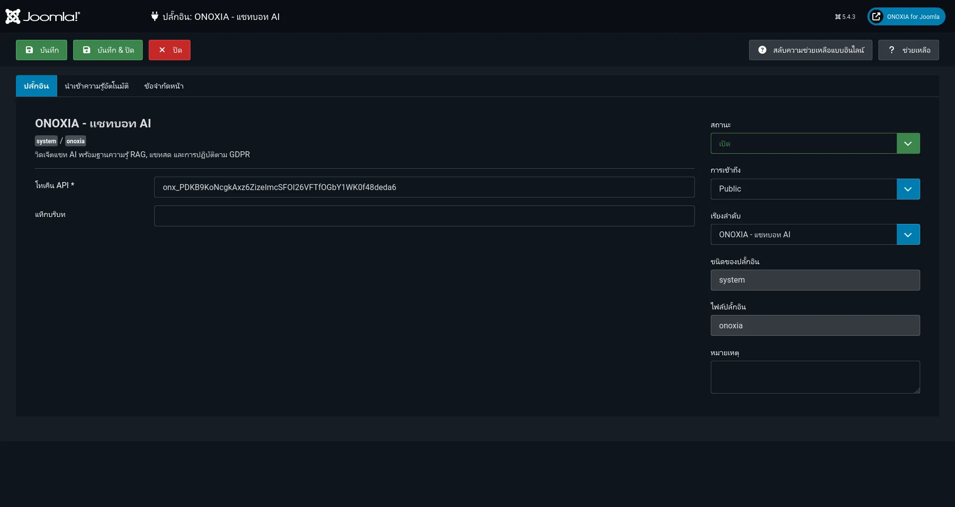This screenshot has width=955, height=507.
Task: Click the green chevron on the สถานะ dropdown
Action: pos(908,143)
